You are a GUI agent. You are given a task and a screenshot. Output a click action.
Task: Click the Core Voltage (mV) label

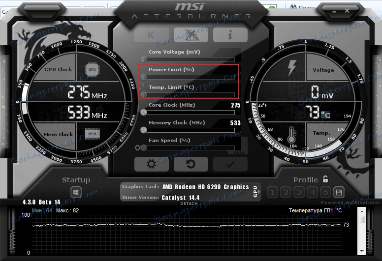[174, 52]
